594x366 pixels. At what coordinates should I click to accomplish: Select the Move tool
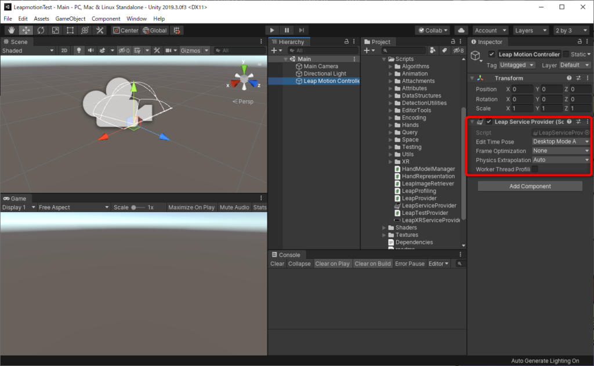26,30
